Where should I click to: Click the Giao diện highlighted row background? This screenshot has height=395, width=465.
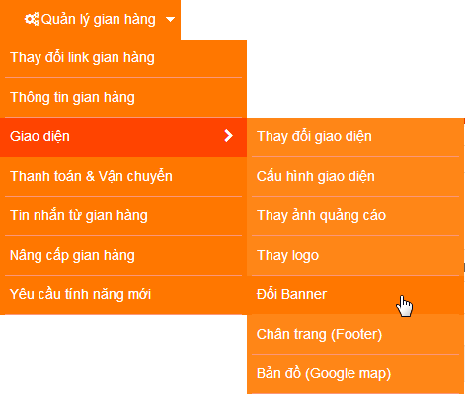[123, 137]
